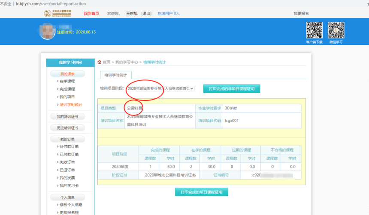The width and height of the screenshot is (369, 215).
Task: Click the 30学时 graduation requirement value
Action: point(231,108)
